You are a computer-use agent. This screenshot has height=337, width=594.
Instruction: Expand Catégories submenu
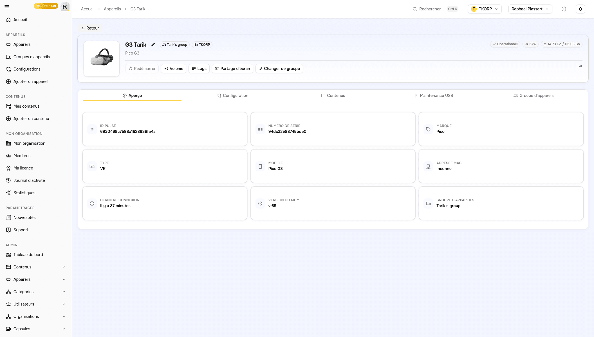point(36,292)
